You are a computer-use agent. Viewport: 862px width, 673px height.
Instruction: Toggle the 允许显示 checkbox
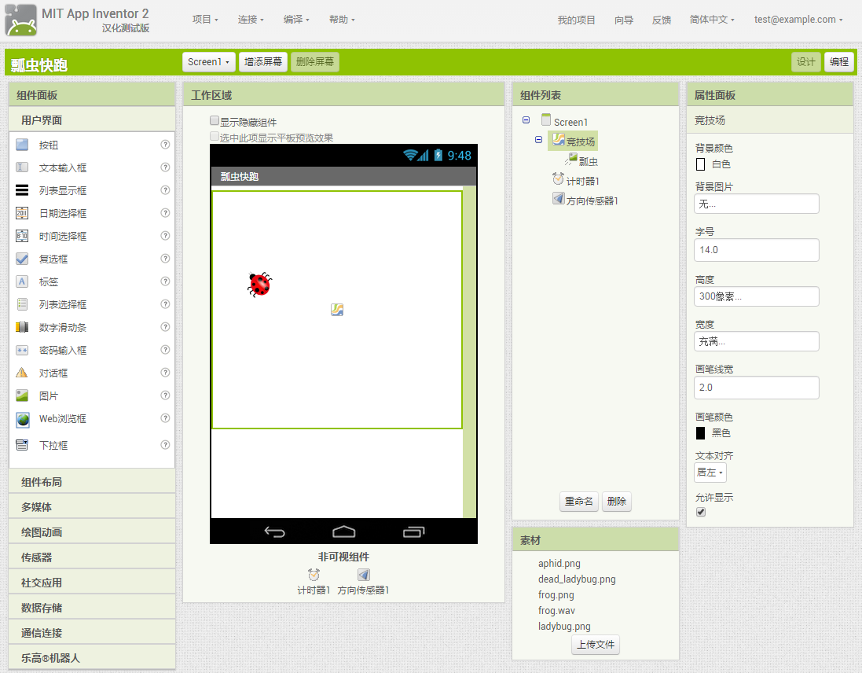[701, 512]
